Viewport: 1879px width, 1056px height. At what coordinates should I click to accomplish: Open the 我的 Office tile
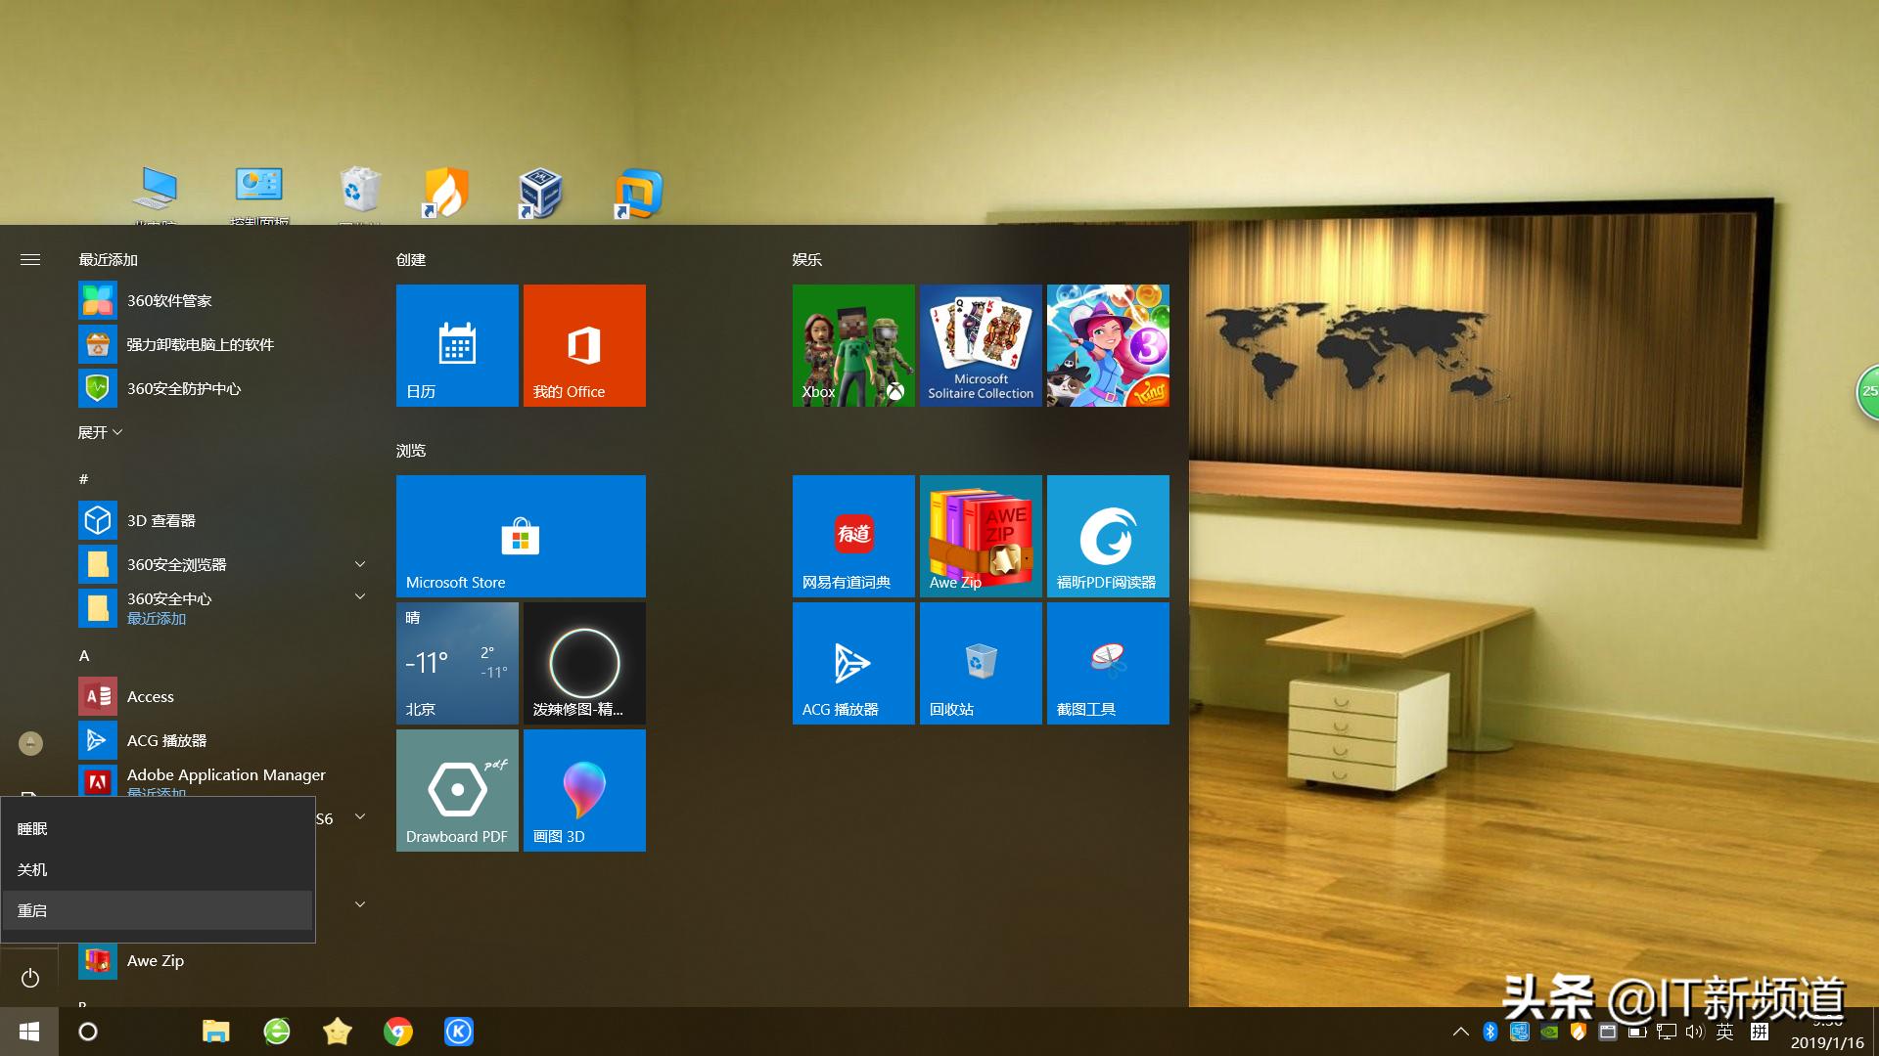pos(584,345)
